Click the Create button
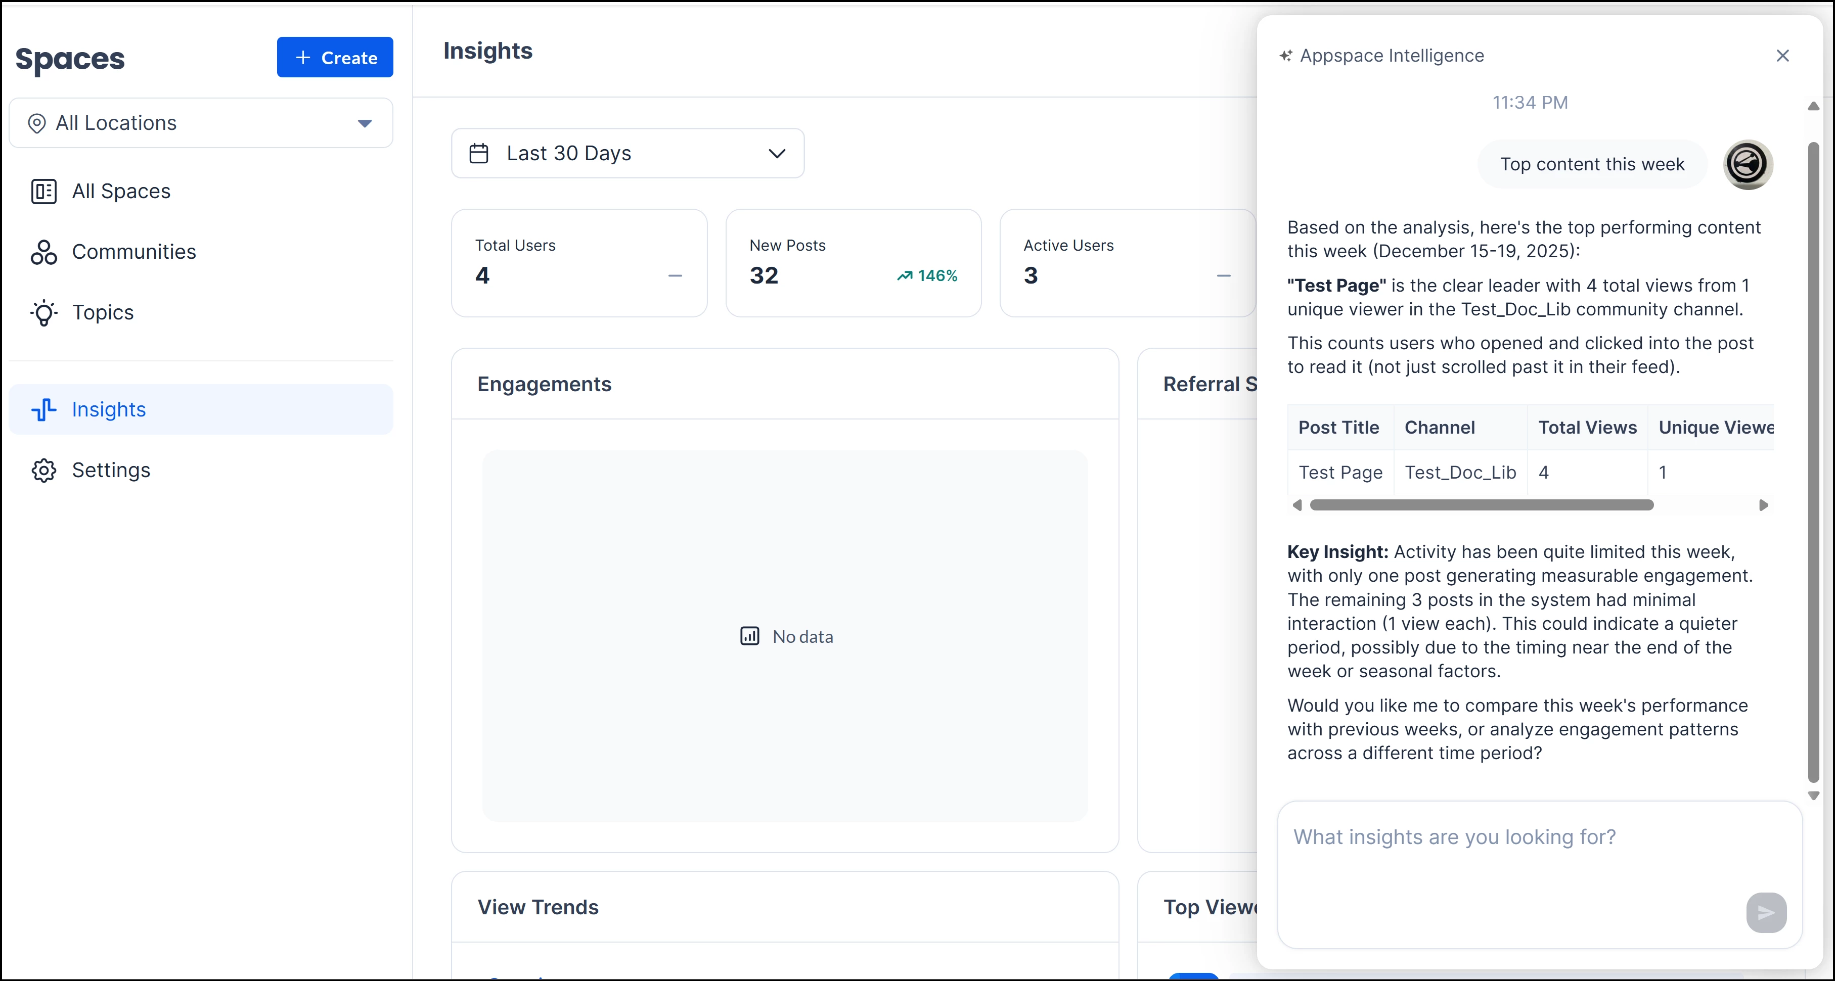The width and height of the screenshot is (1835, 981). (x=335, y=58)
